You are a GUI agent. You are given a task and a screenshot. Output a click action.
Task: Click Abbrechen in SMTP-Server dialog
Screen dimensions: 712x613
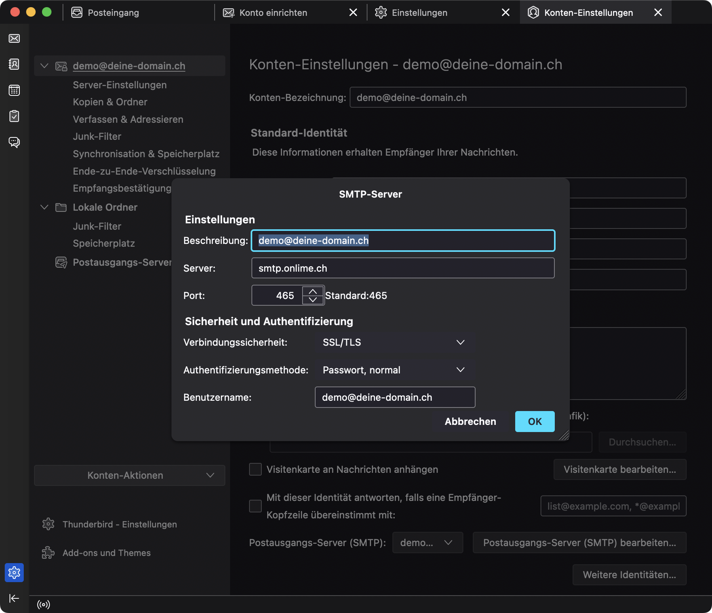coord(470,421)
